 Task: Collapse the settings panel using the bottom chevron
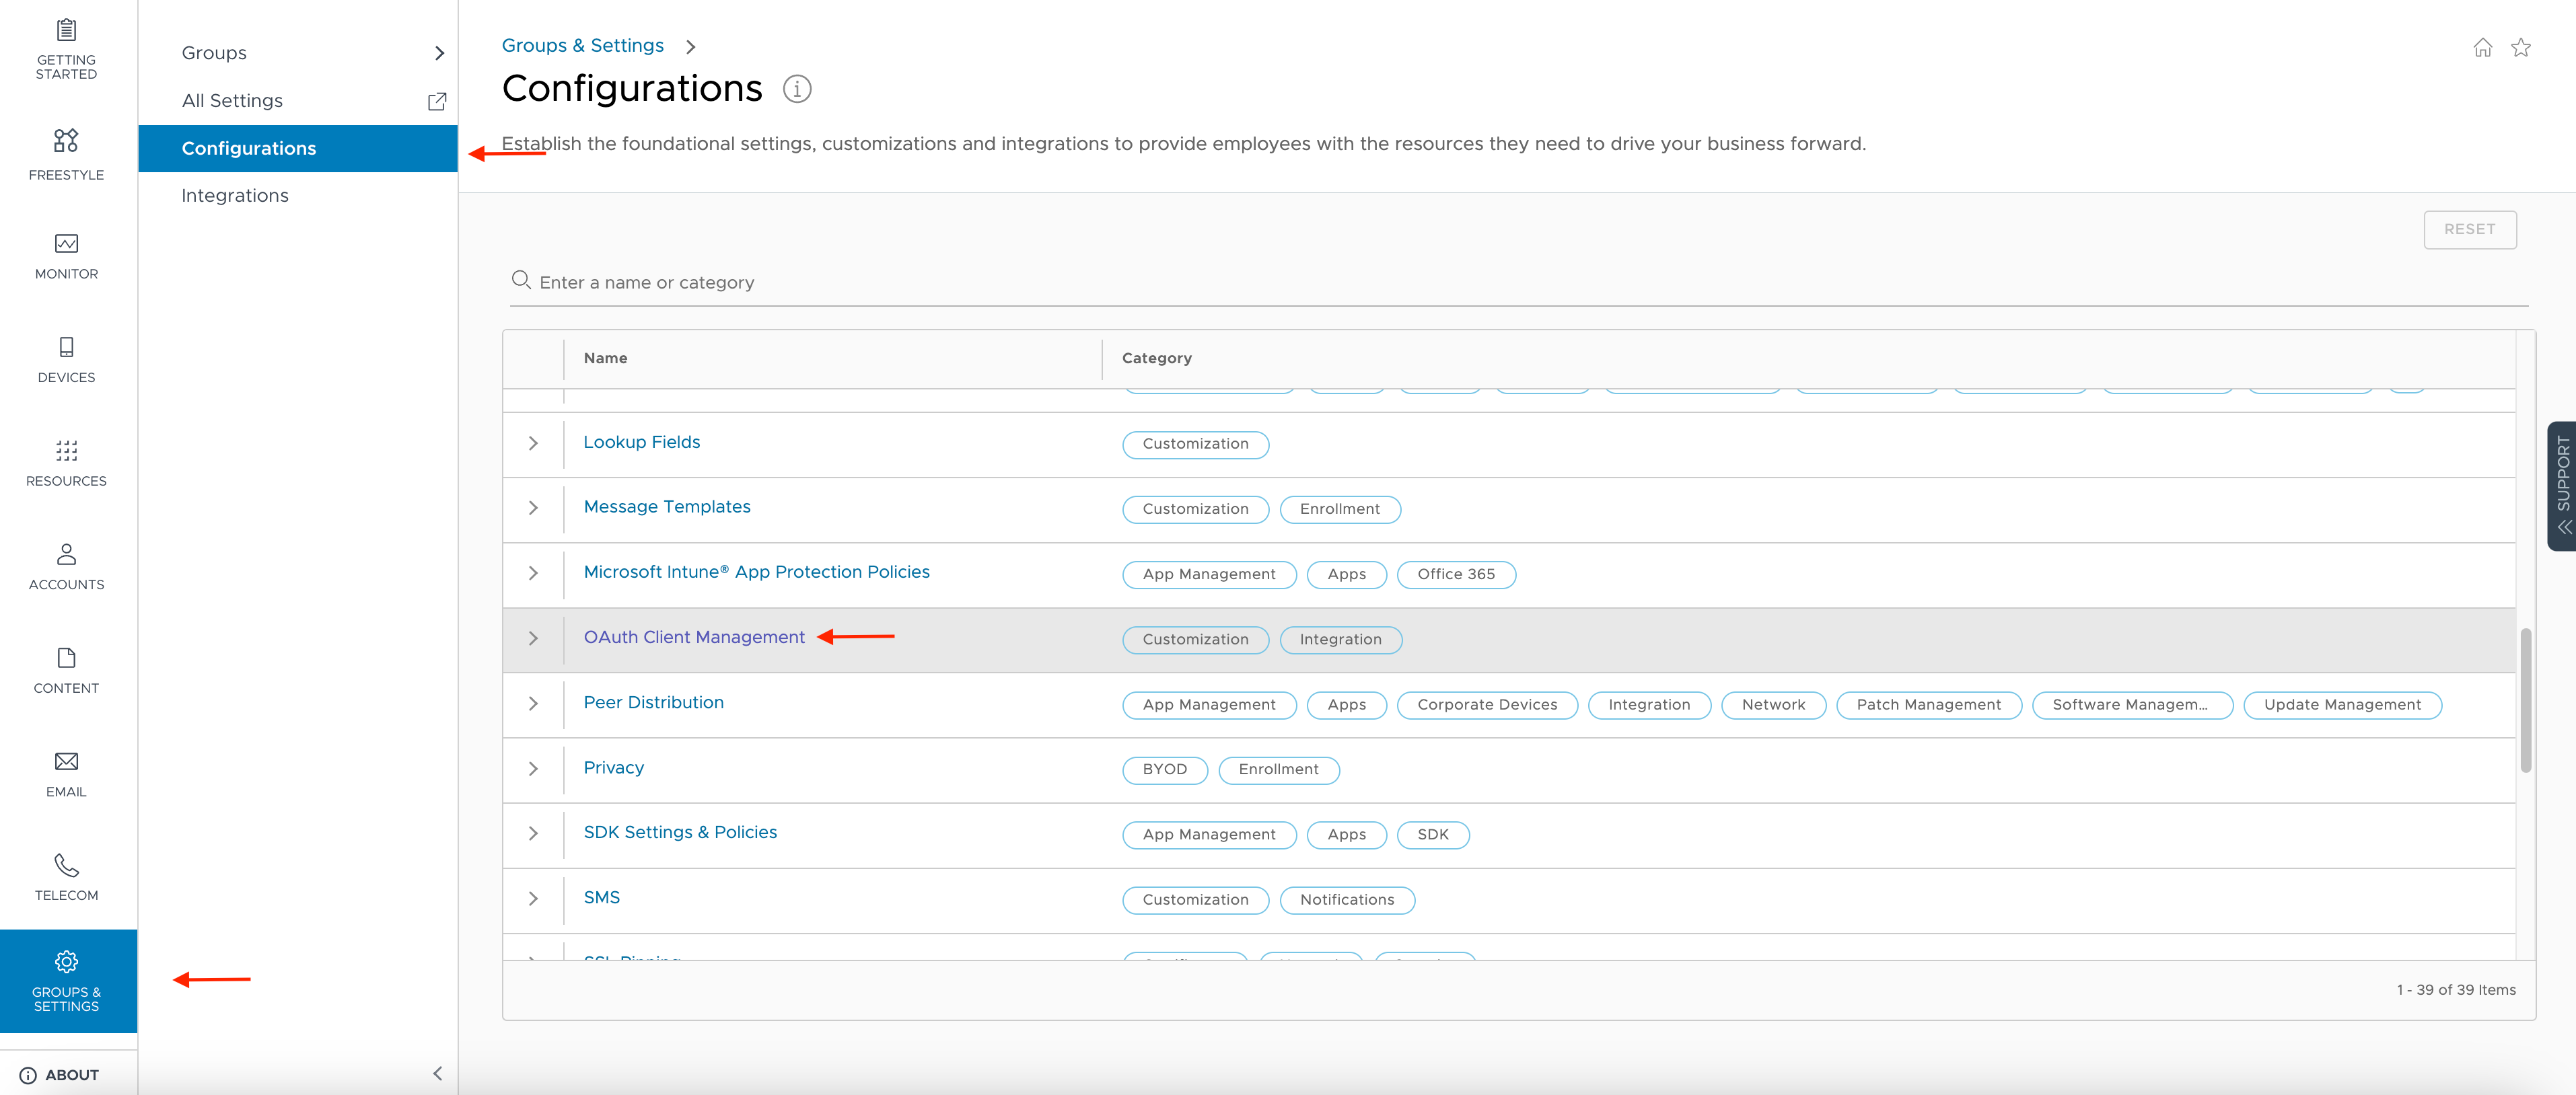click(x=437, y=1074)
